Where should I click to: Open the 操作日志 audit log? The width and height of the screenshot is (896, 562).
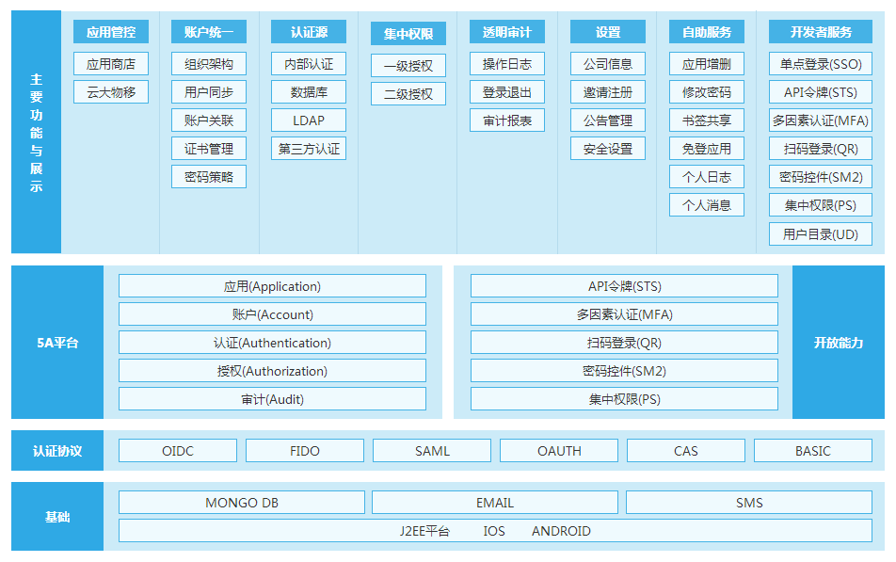pos(506,64)
